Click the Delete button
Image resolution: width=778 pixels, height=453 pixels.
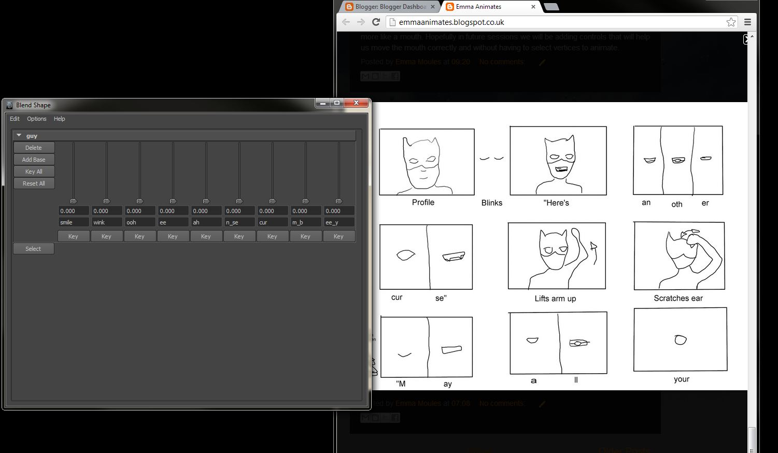pos(34,148)
